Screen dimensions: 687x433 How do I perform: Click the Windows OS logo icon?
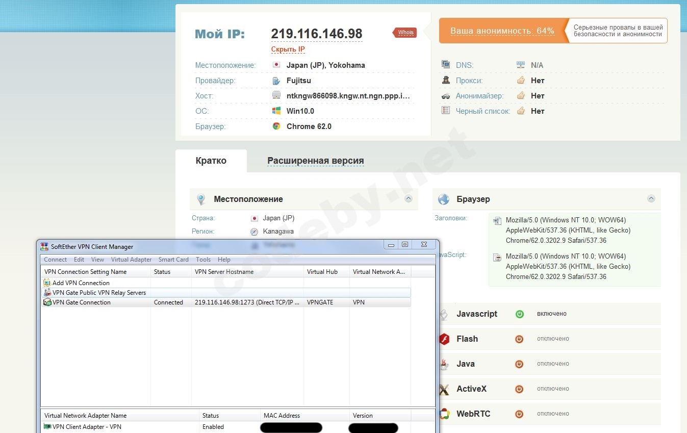(276, 111)
